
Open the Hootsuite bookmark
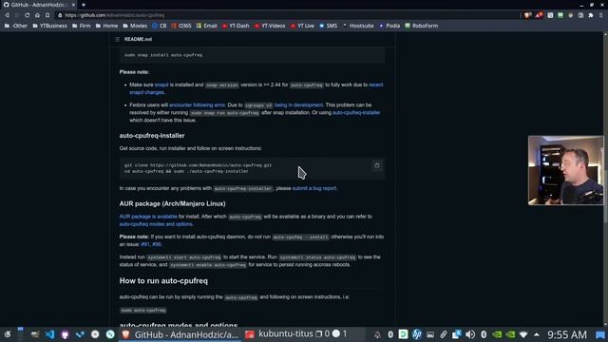click(358, 26)
